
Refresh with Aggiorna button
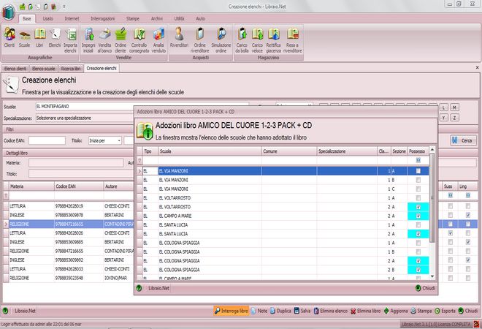coord(396,311)
